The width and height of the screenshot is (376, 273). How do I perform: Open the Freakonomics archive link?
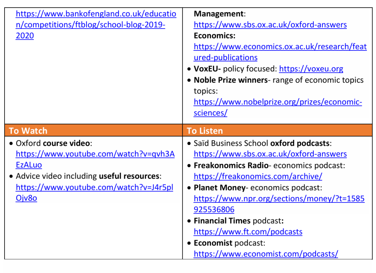[258, 176]
